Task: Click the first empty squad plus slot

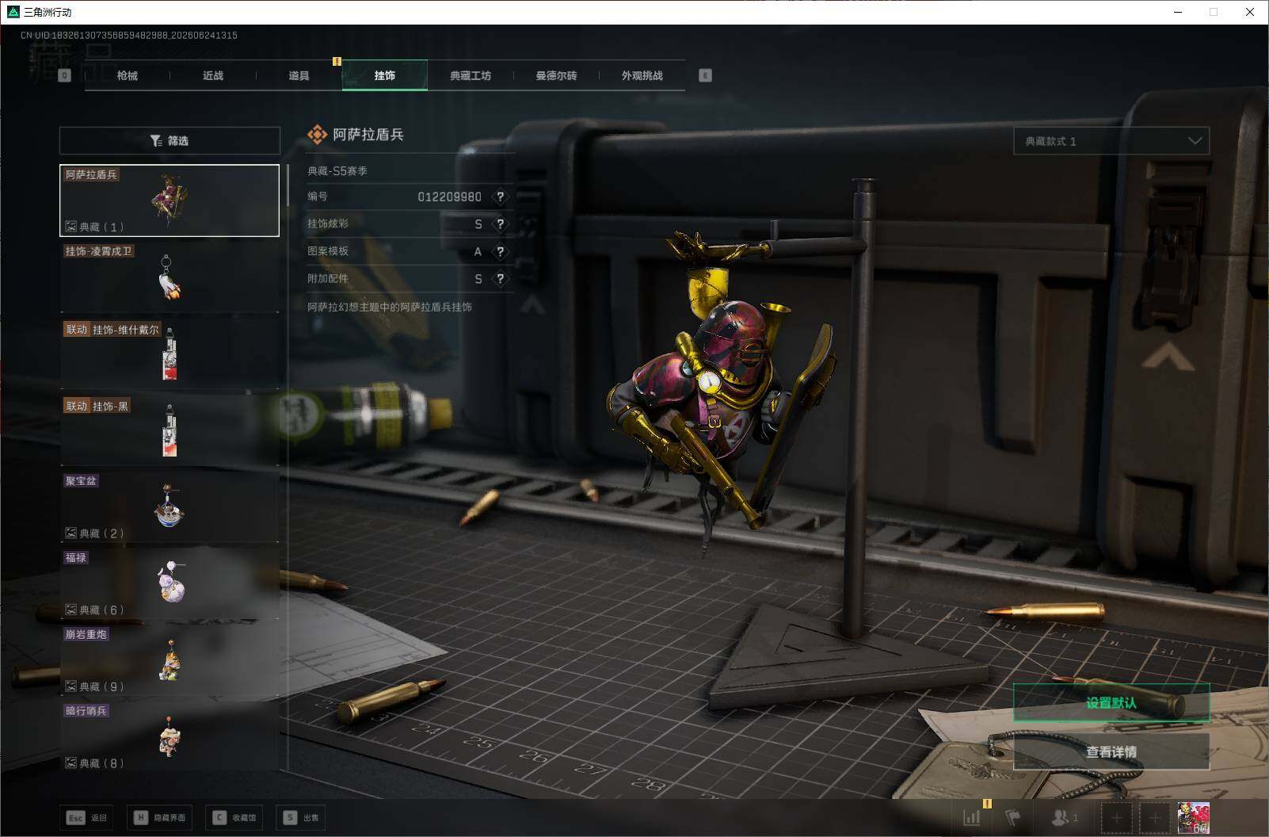Action: (1117, 817)
